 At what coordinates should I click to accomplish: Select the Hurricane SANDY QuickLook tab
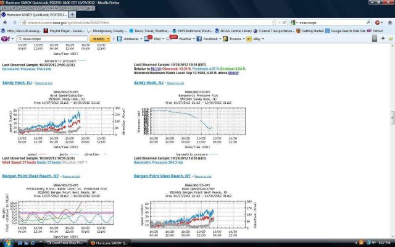click(35, 15)
